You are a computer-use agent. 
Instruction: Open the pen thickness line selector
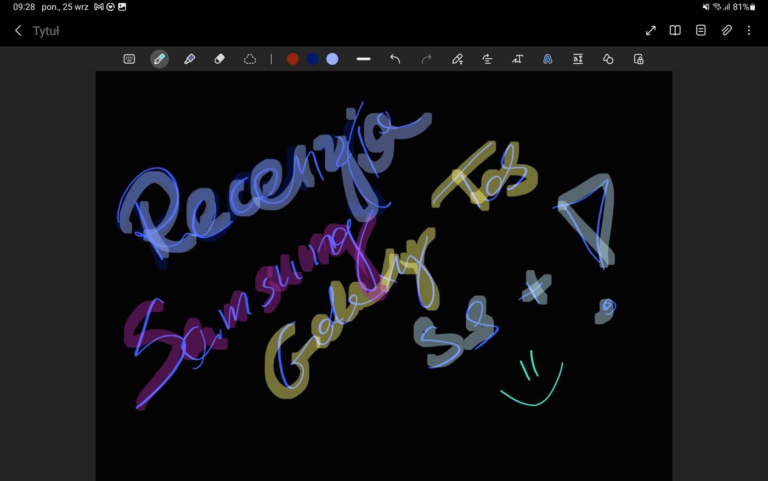click(364, 59)
